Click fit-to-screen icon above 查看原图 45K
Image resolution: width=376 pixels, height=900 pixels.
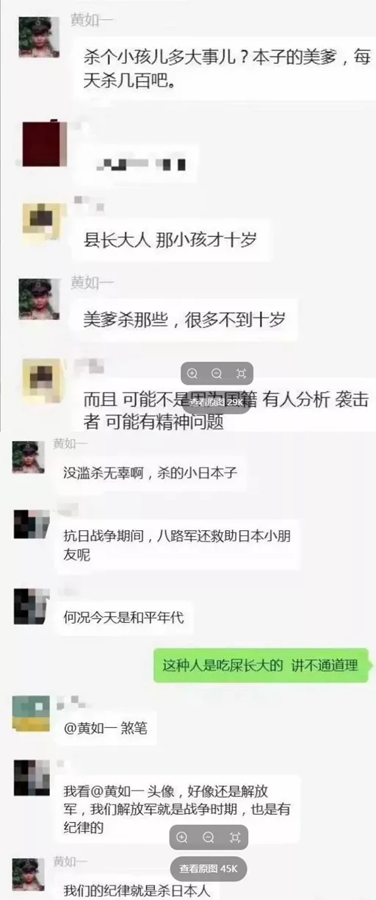(x=234, y=837)
